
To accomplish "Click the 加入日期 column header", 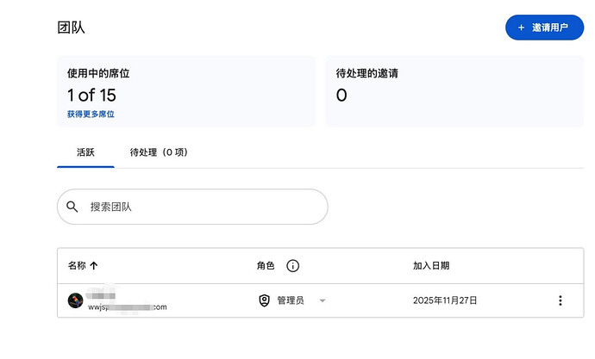I will [431, 265].
